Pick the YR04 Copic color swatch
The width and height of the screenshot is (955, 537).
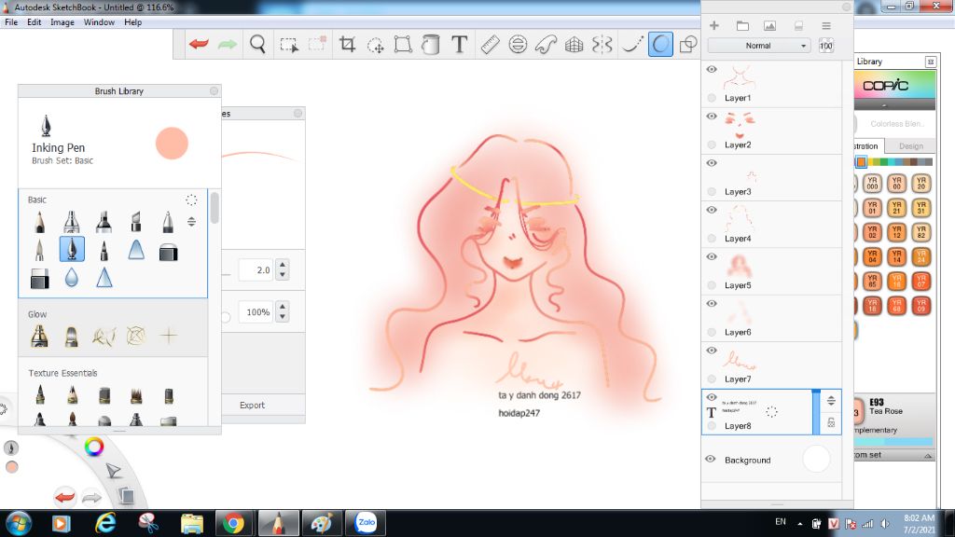point(872,256)
